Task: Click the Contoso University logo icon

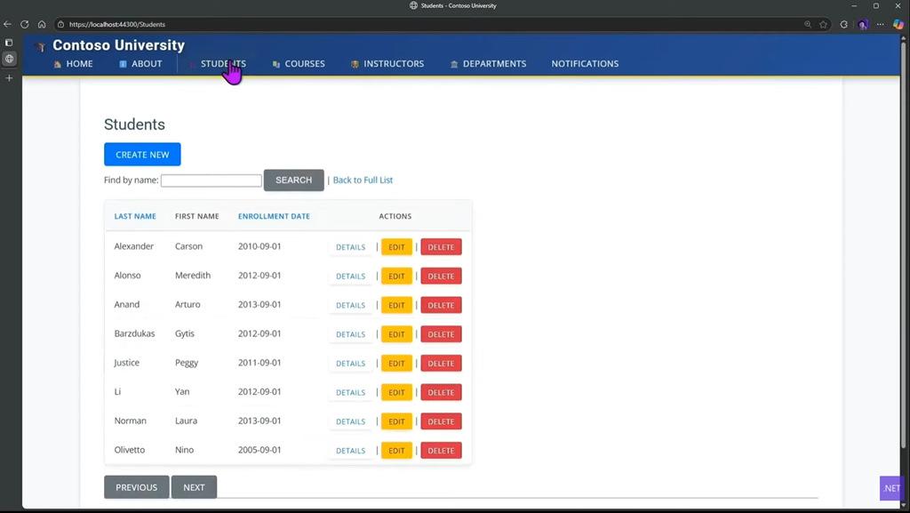Action: (x=40, y=46)
